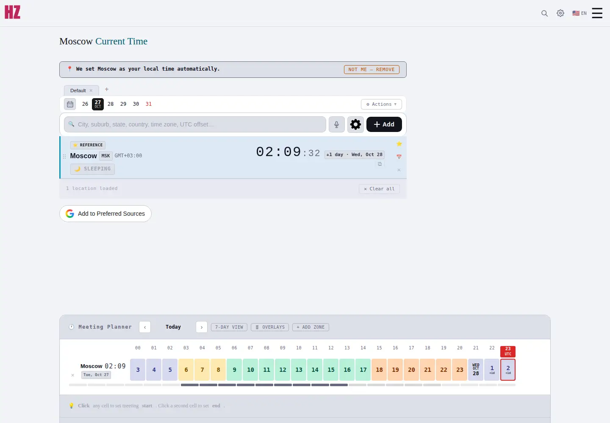Toggle the OVERLAYS option in Meeting Planner

[x=270, y=327]
